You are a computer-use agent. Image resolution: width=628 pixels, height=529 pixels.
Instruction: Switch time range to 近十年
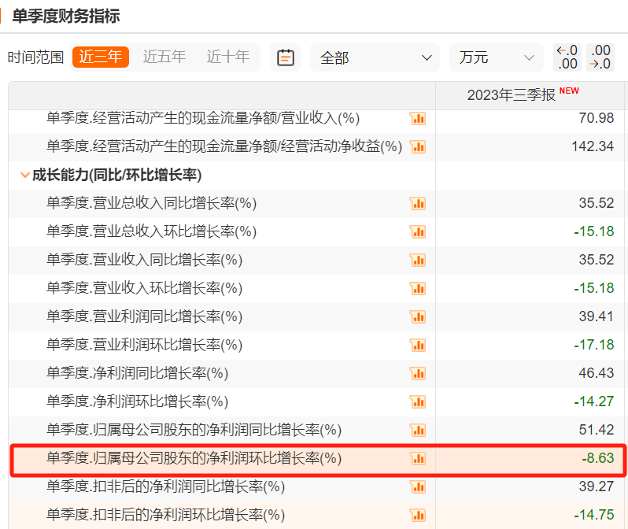pos(228,57)
